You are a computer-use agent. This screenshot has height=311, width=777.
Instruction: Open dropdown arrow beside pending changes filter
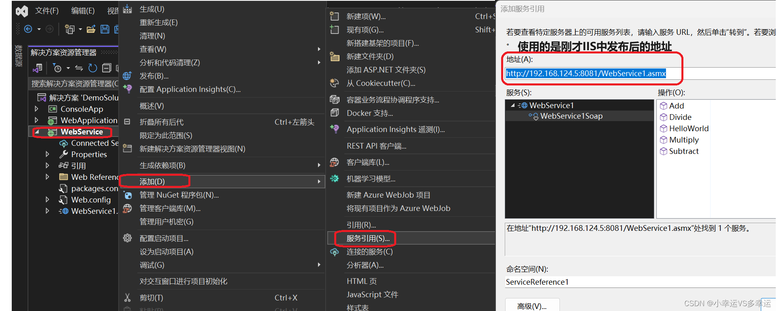tap(68, 68)
